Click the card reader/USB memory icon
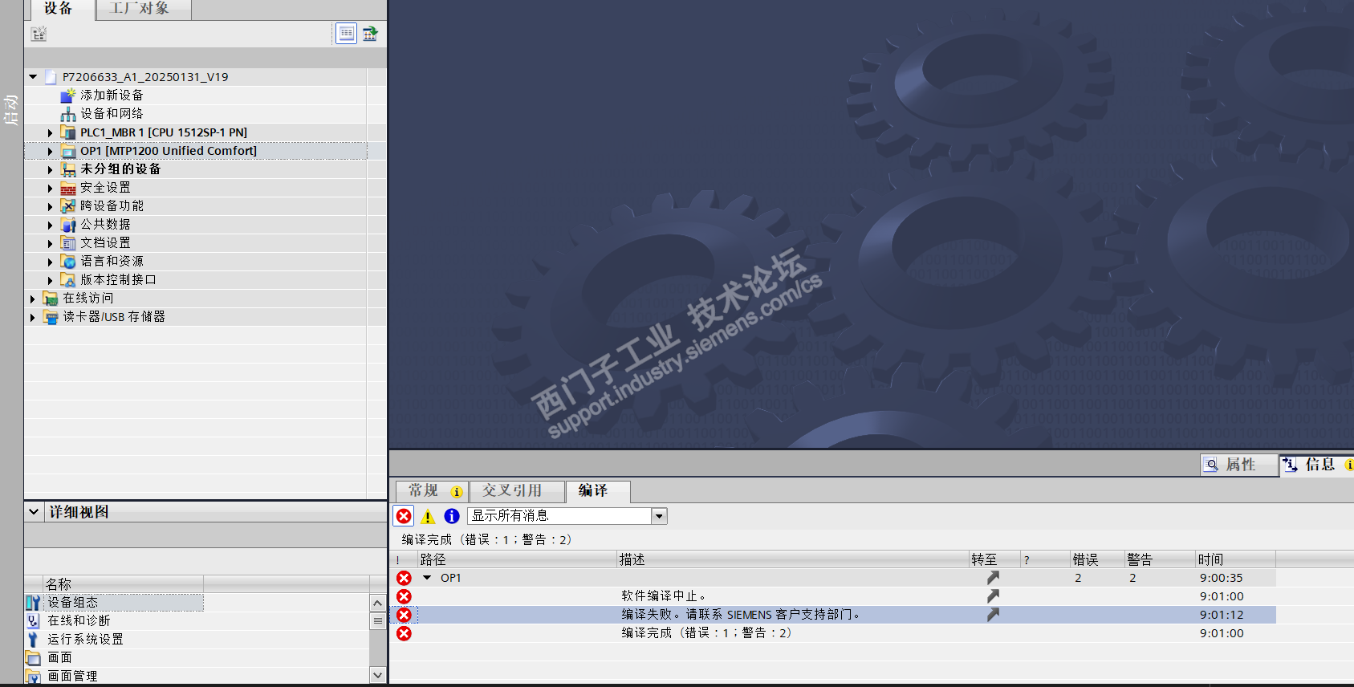Viewport: 1354px width, 687px height. click(51, 317)
